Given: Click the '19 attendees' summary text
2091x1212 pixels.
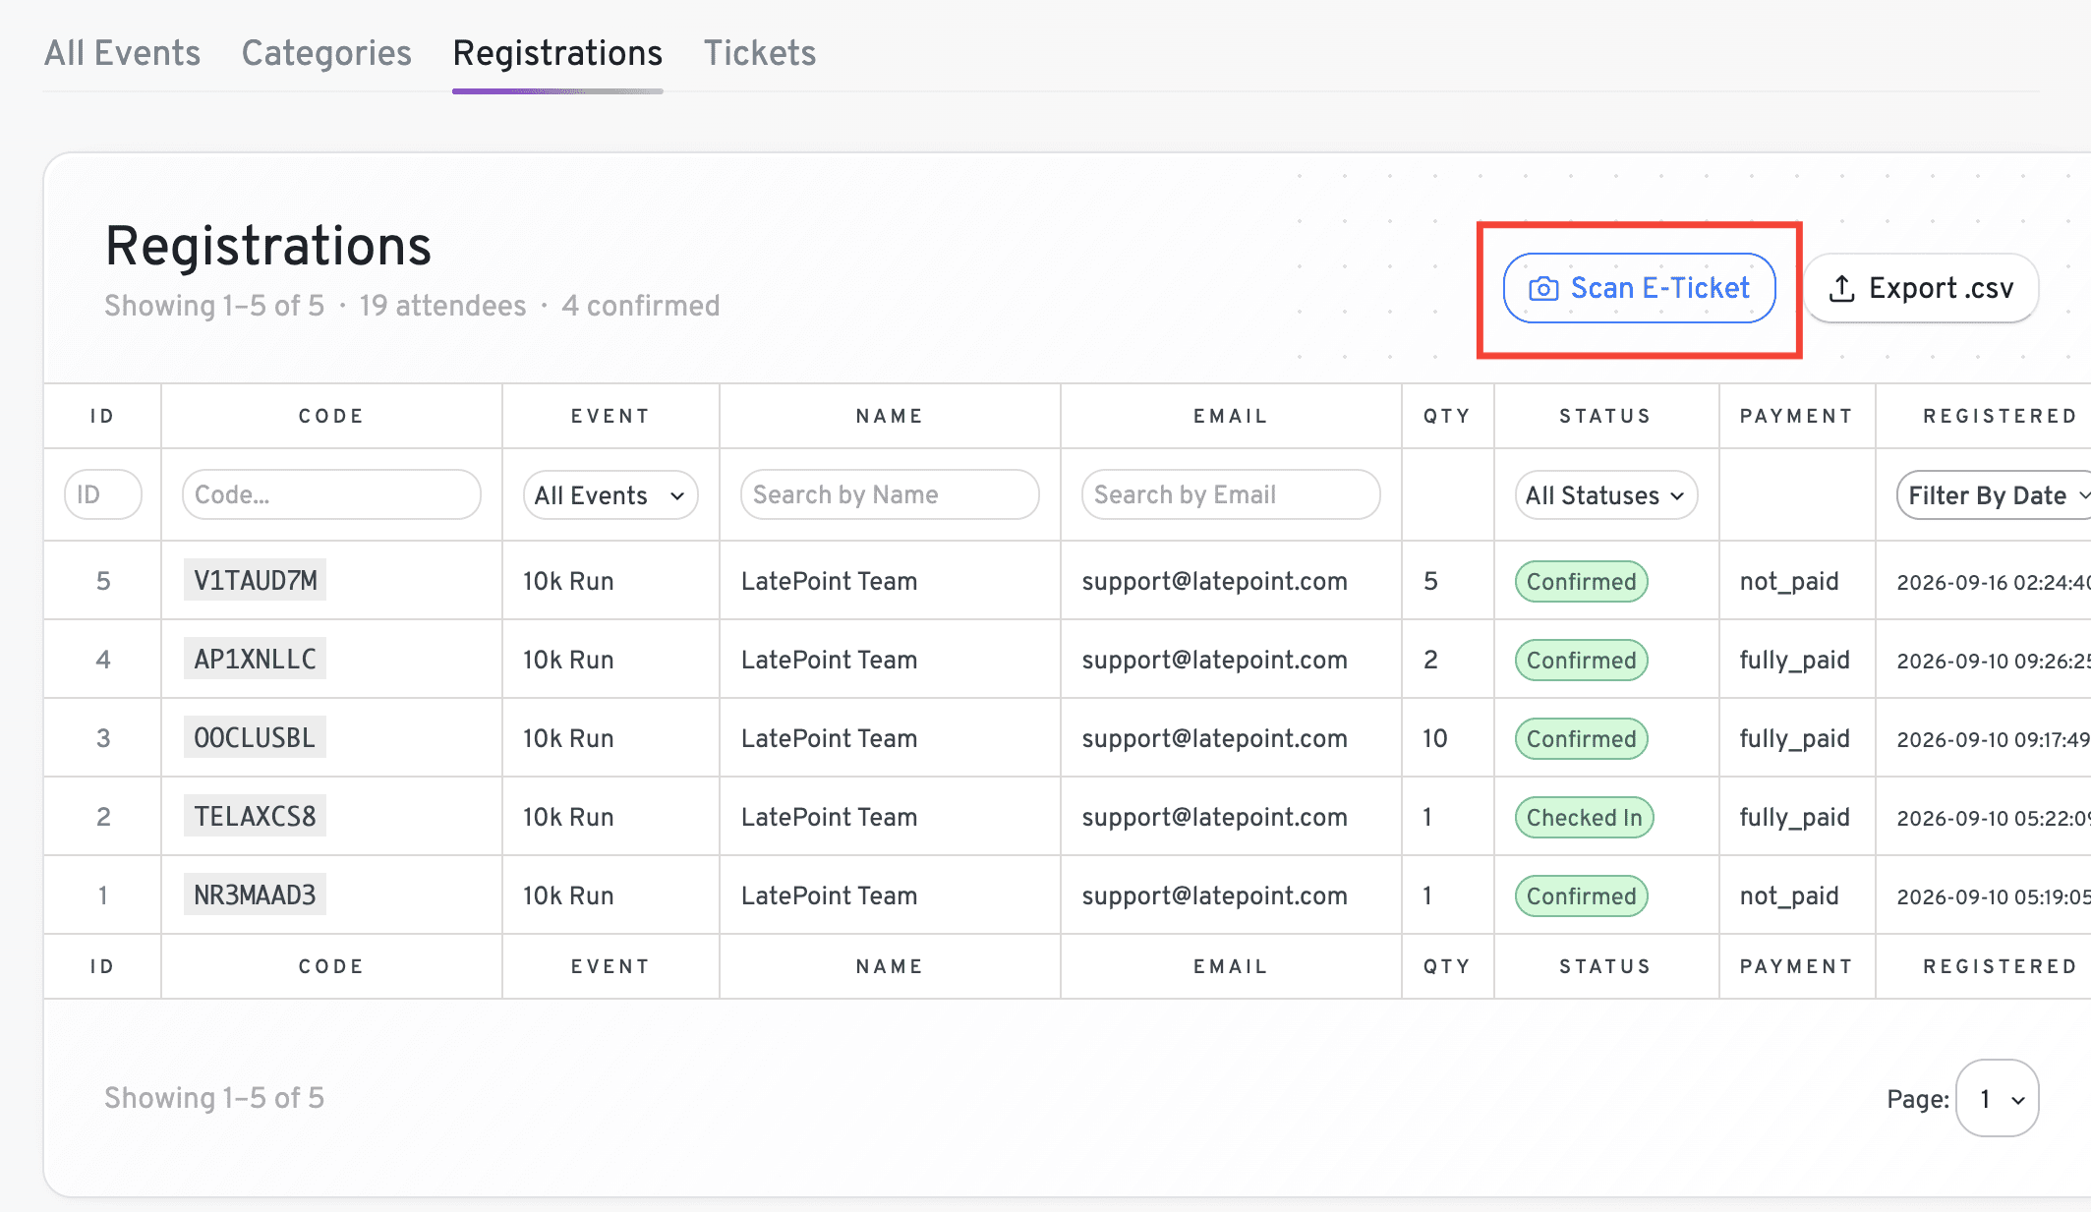Looking at the screenshot, I should point(442,306).
